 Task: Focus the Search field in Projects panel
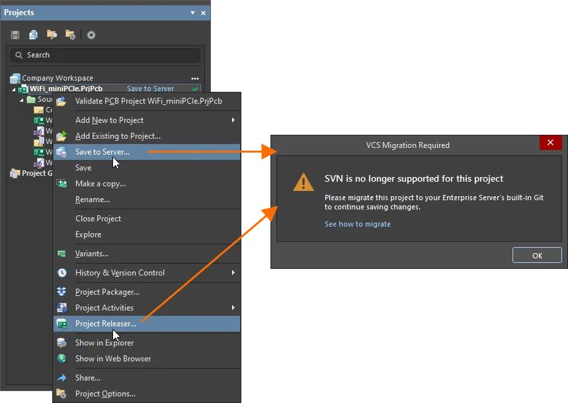[106, 55]
